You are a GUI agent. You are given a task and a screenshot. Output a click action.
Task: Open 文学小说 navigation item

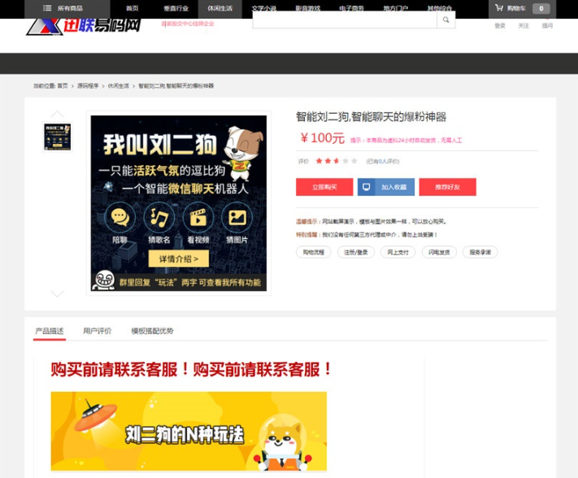pyautogui.click(x=264, y=8)
